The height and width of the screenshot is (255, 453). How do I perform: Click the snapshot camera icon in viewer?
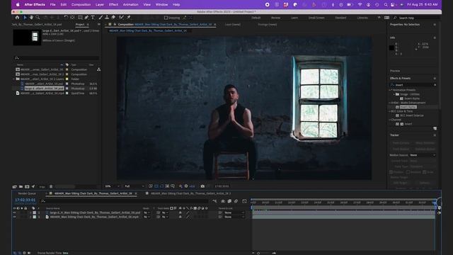202,186
